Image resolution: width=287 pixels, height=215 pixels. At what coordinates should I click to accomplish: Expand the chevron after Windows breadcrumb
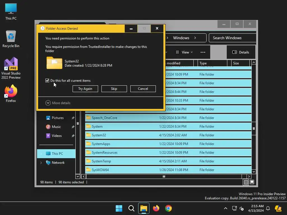pos(195,38)
